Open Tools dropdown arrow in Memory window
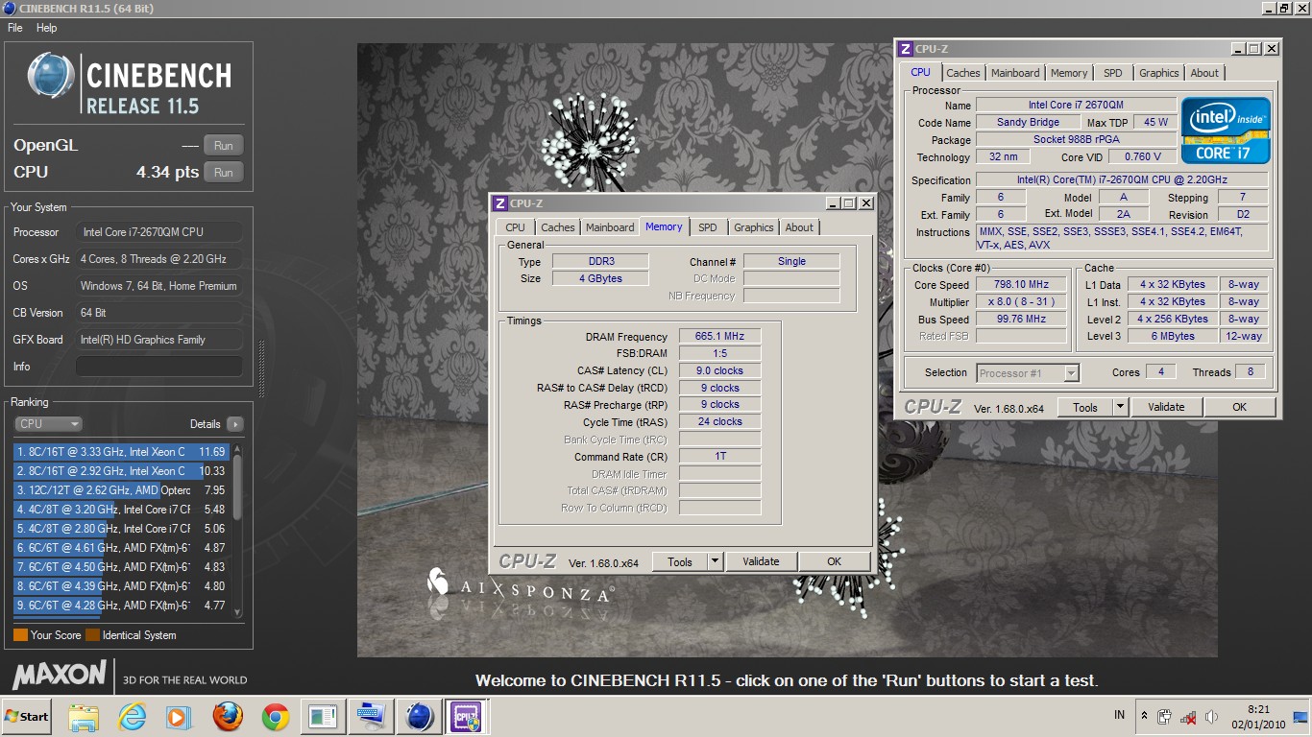 715,562
